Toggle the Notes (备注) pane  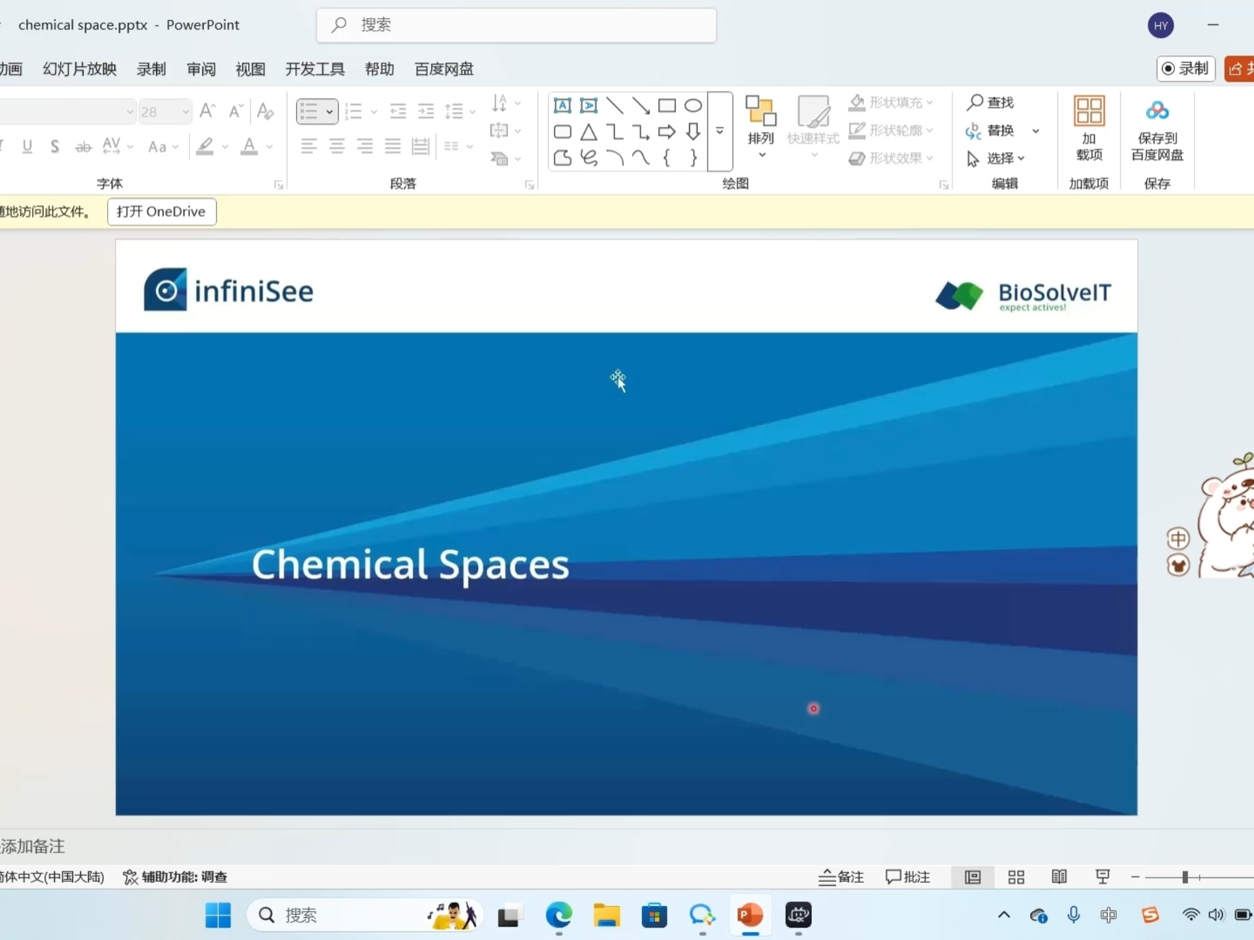(841, 877)
